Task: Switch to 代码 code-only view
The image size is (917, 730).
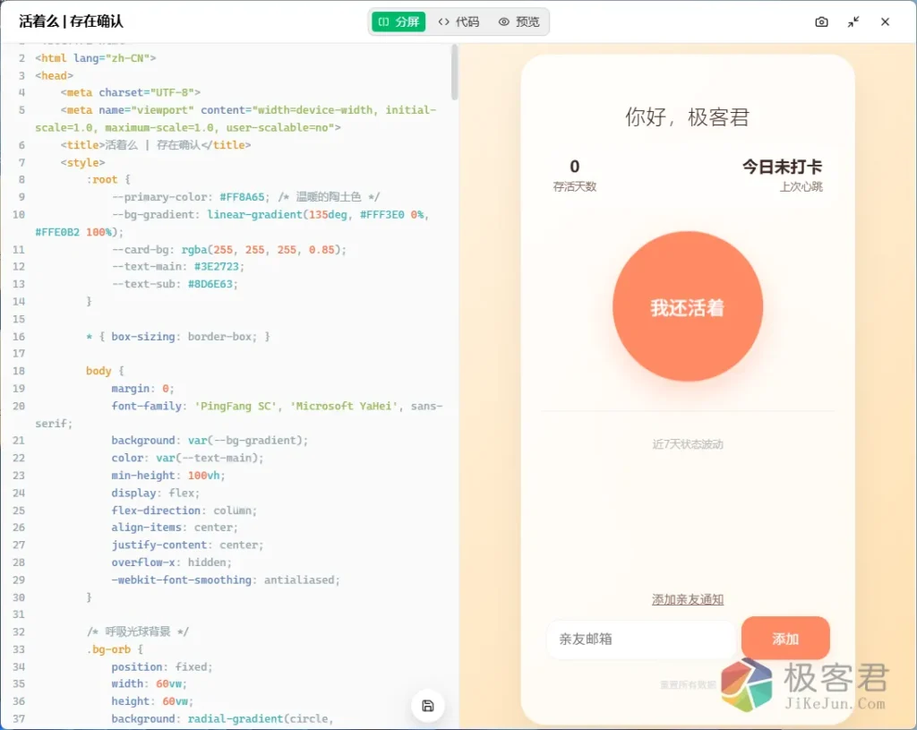Action: coord(458,21)
